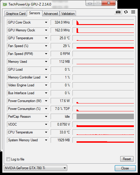Open the NVIDIA GeForce GTX 780 Ti selector
140x175 pixels.
[x=36, y=168]
